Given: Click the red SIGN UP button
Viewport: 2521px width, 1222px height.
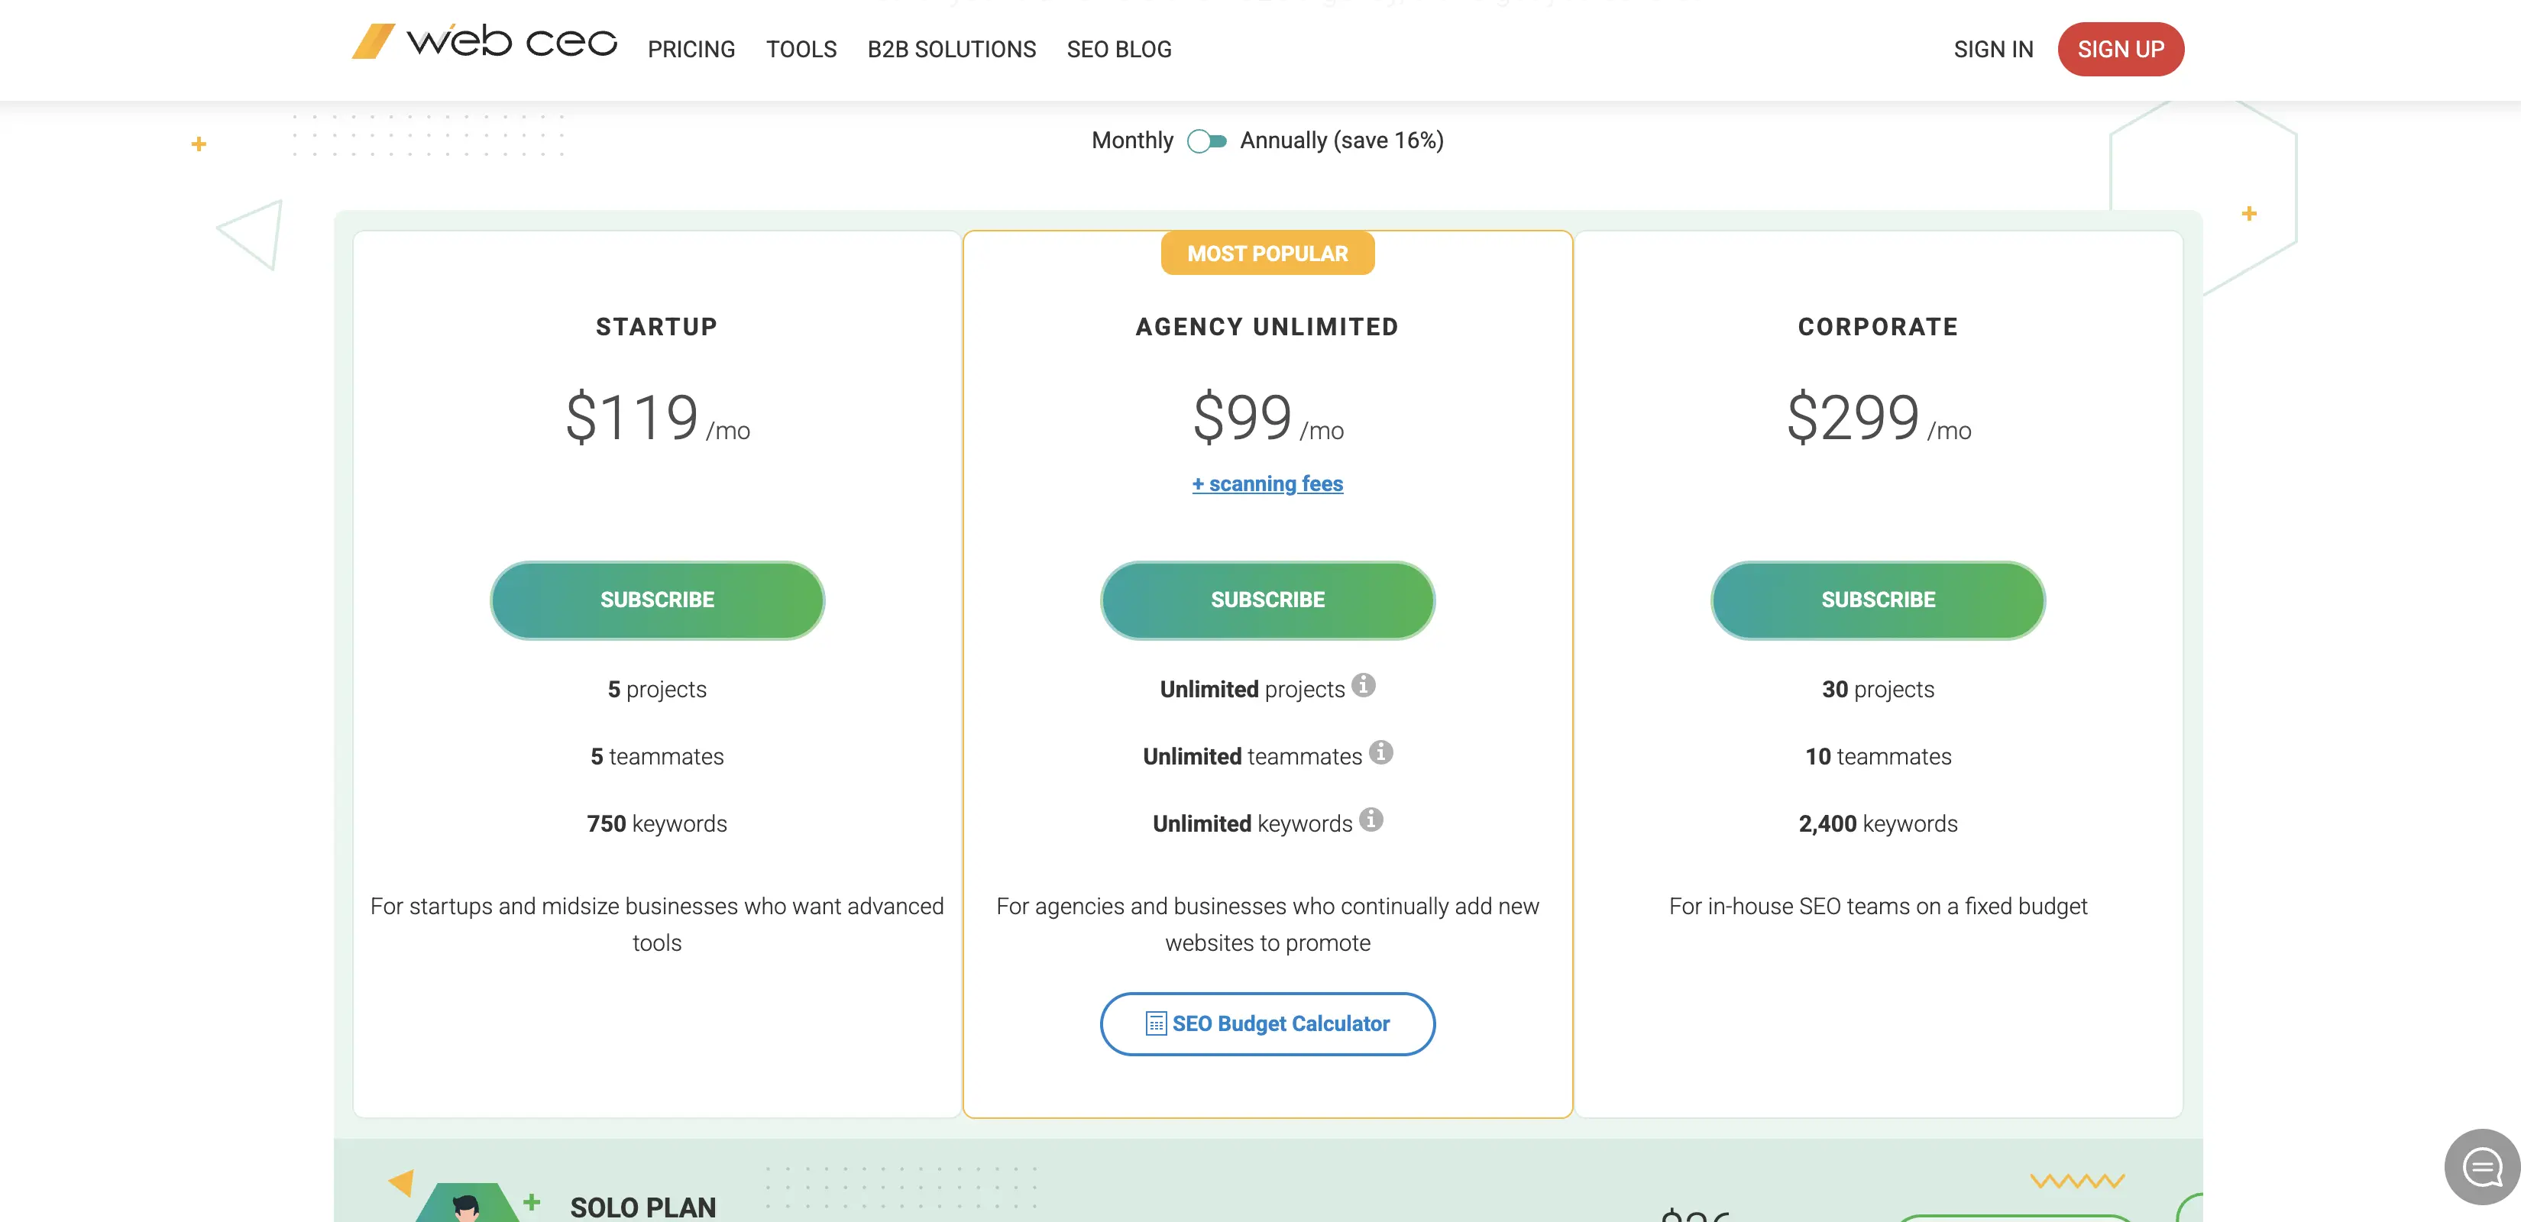Looking at the screenshot, I should pos(2121,49).
